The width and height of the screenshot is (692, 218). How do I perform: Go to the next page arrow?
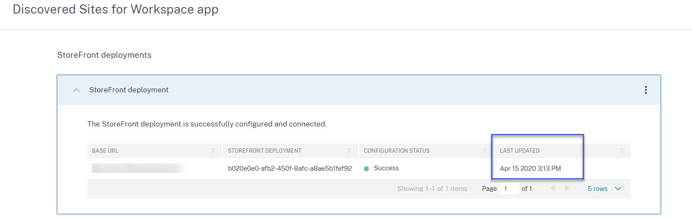click(567, 188)
